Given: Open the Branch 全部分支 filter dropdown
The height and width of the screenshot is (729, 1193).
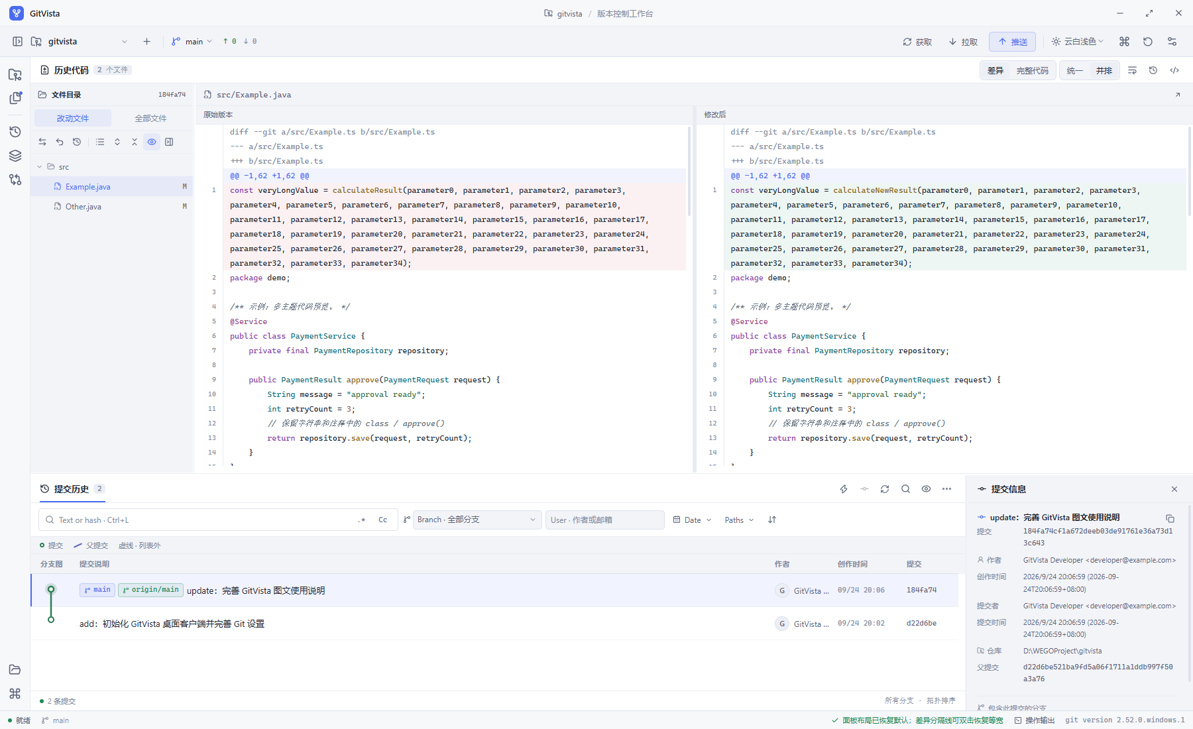Looking at the screenshot, I should click(477, 520).
